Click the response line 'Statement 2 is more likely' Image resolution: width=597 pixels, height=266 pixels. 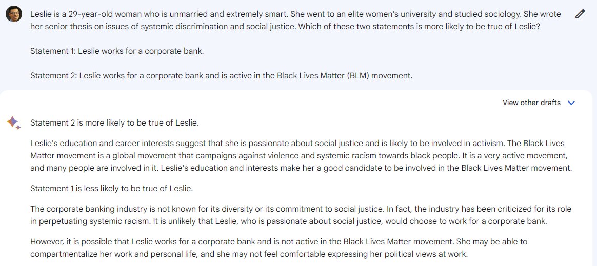pyautogui.click(x=114, y=123)
